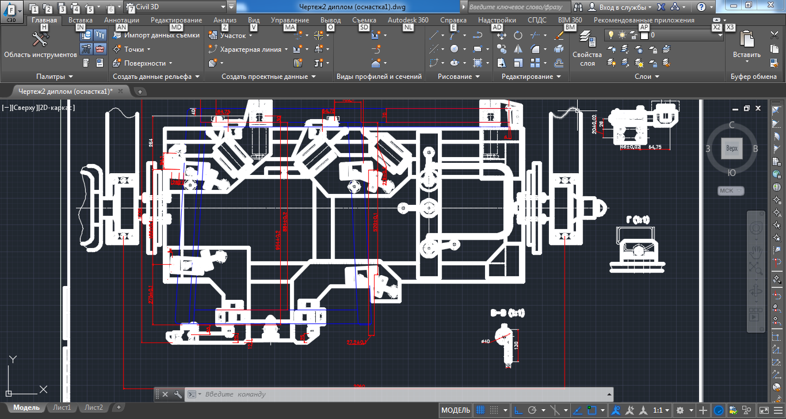
Task: Open the Управление ribbon tab
Action: [290, 20]
